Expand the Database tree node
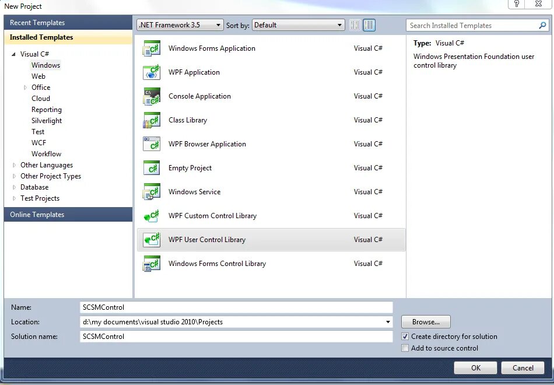This screenshot has width=554, height=385. pyautogui.click(x=14, y=187)
